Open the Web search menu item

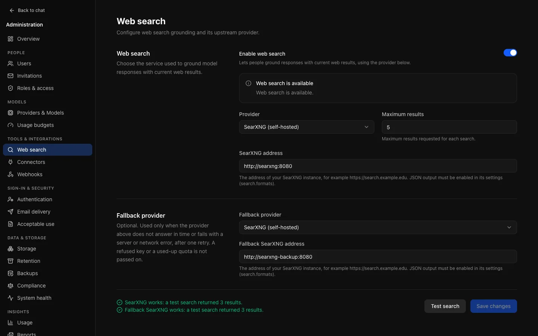coord(47,150)
